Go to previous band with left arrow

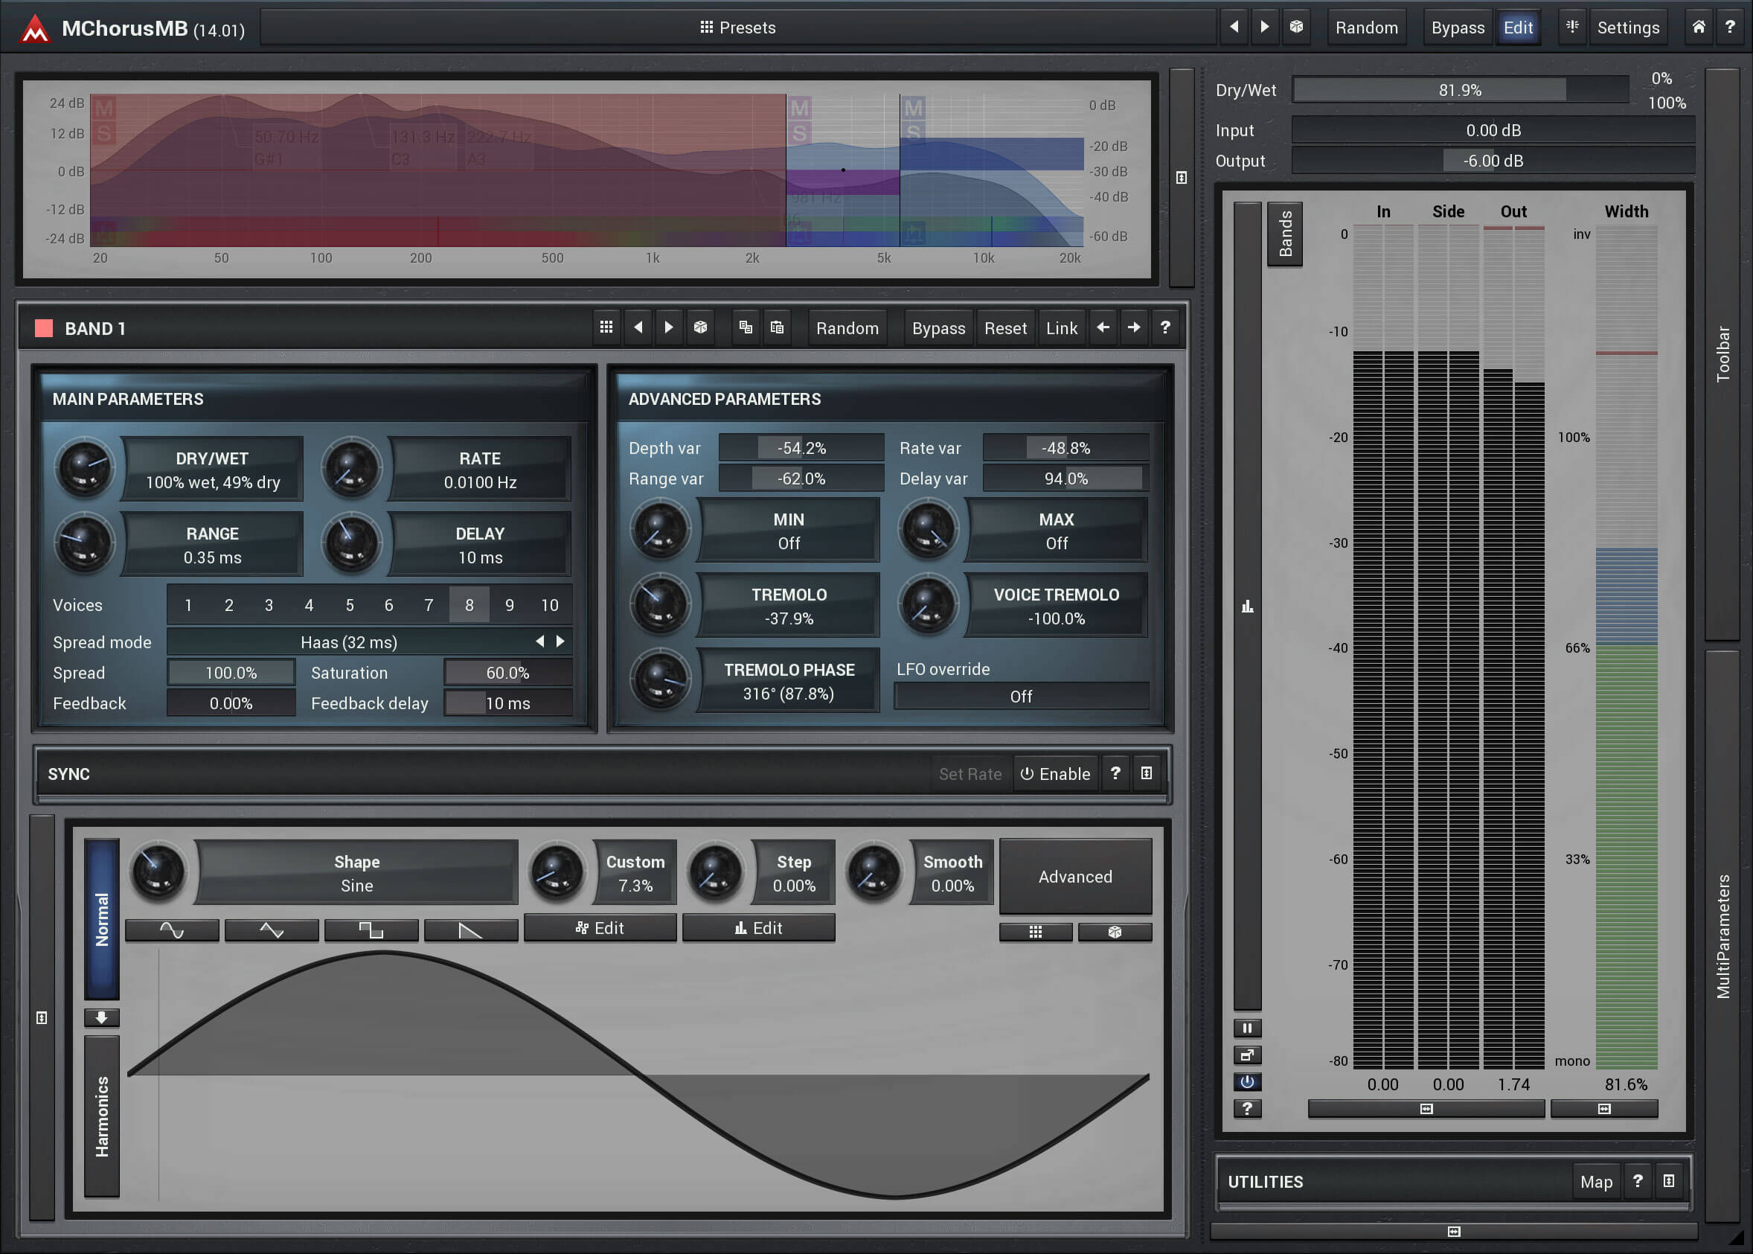pos(1103,327)
